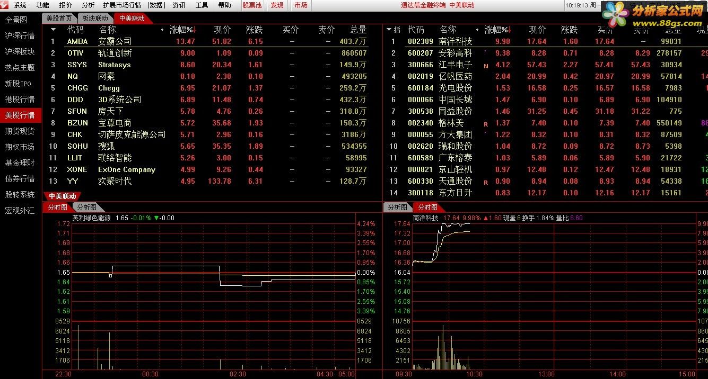Select 美股行情 in the left sidebar
This screenshot has height=379, width=708.
[20, 115]
